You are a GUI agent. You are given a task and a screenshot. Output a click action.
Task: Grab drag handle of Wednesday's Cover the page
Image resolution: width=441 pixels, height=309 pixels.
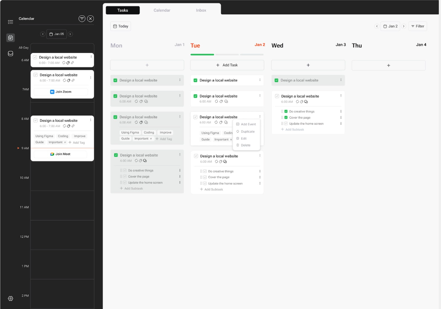pyautogui.click(x=282, y=118)
